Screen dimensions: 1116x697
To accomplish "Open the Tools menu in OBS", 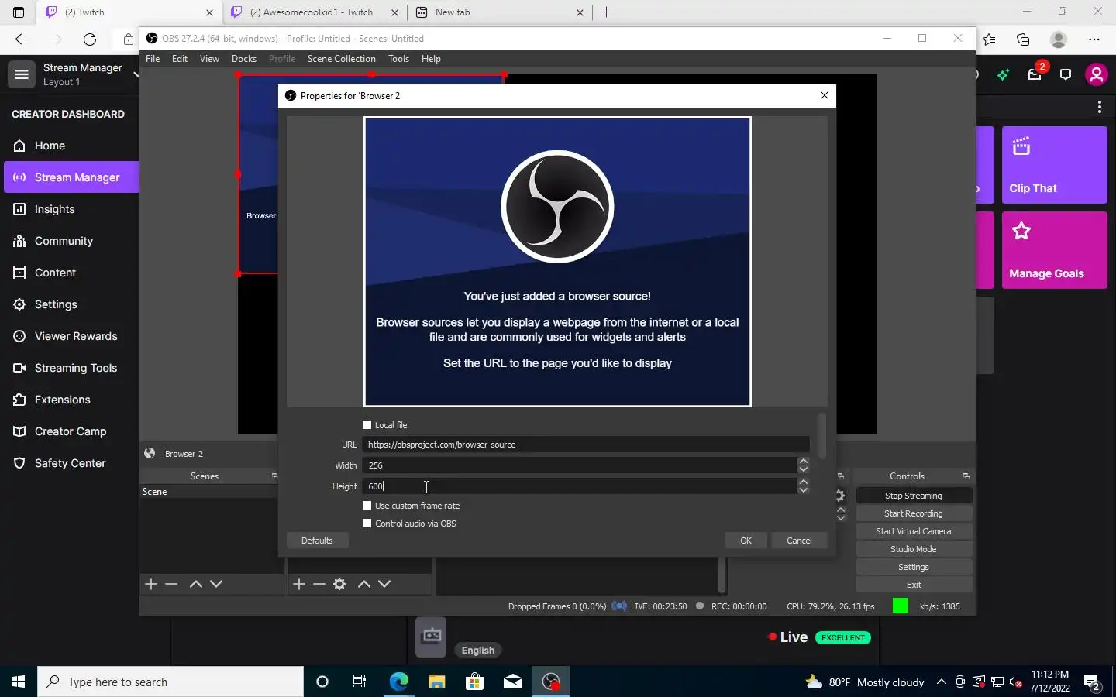I will click(398, 59).
